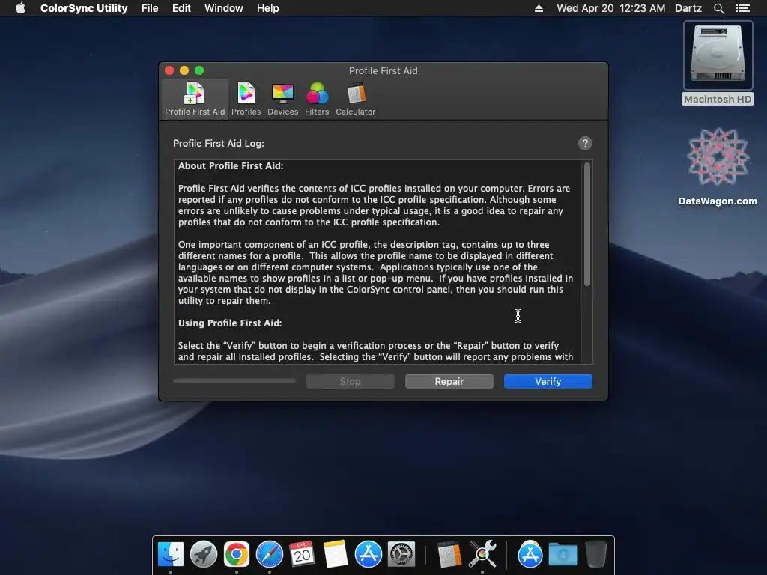
Task: Open the Profiles toolbar tab
Action: [x=246, y=99]
